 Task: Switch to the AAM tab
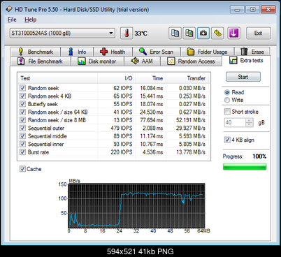click(x=142, y=61)
